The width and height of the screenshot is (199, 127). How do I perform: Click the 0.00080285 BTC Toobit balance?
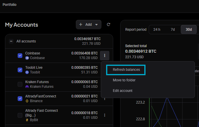point(85,68)
